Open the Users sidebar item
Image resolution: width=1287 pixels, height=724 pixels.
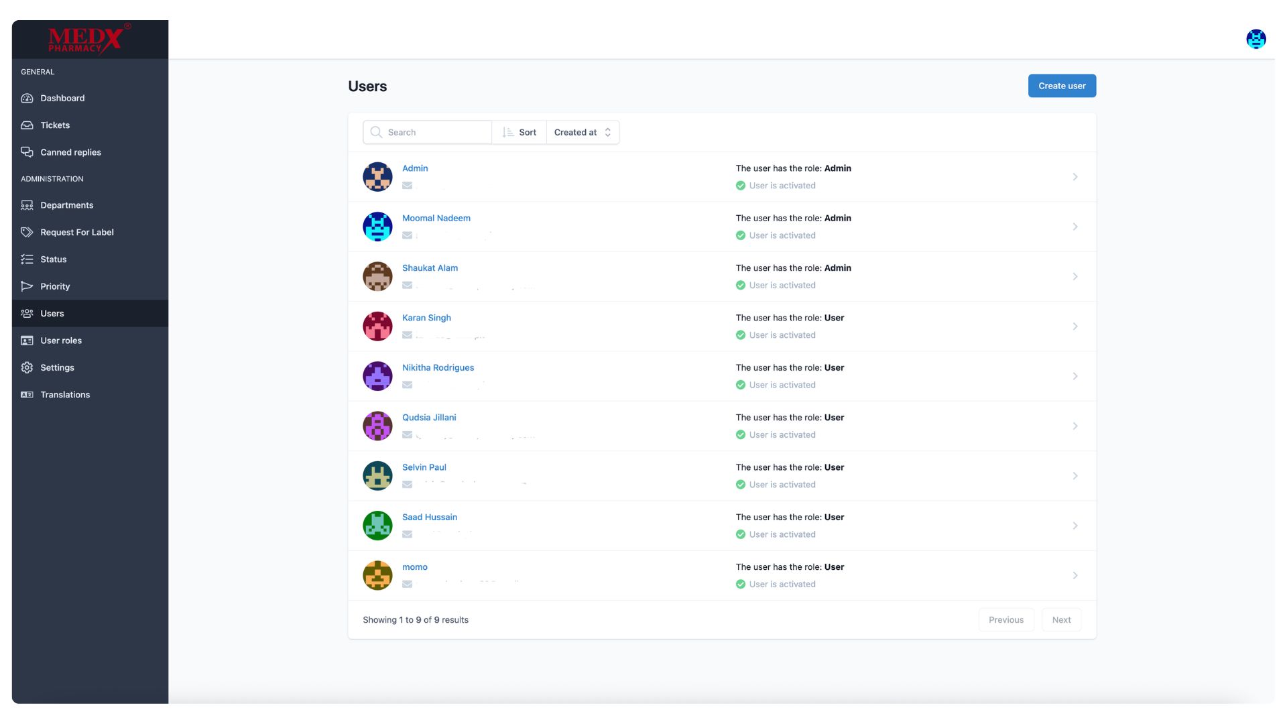[x=90, y=314]
